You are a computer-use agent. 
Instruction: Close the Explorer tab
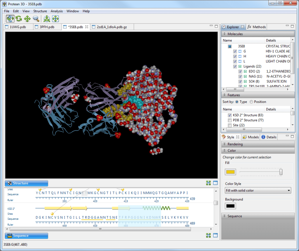click(242, 27)
